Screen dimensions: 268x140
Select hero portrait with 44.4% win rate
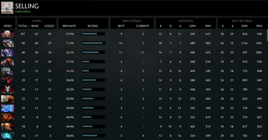7,127
